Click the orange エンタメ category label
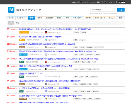 click(x=22, y=40)
